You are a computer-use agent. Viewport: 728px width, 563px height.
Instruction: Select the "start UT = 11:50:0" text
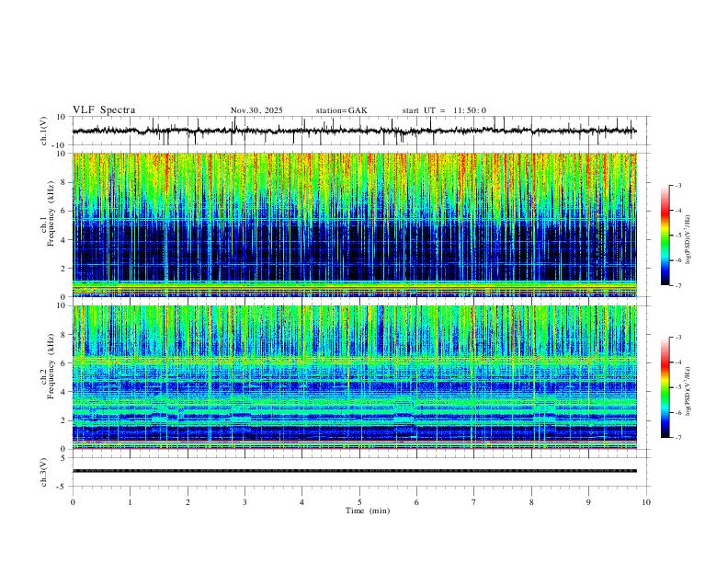pos(444,110)
